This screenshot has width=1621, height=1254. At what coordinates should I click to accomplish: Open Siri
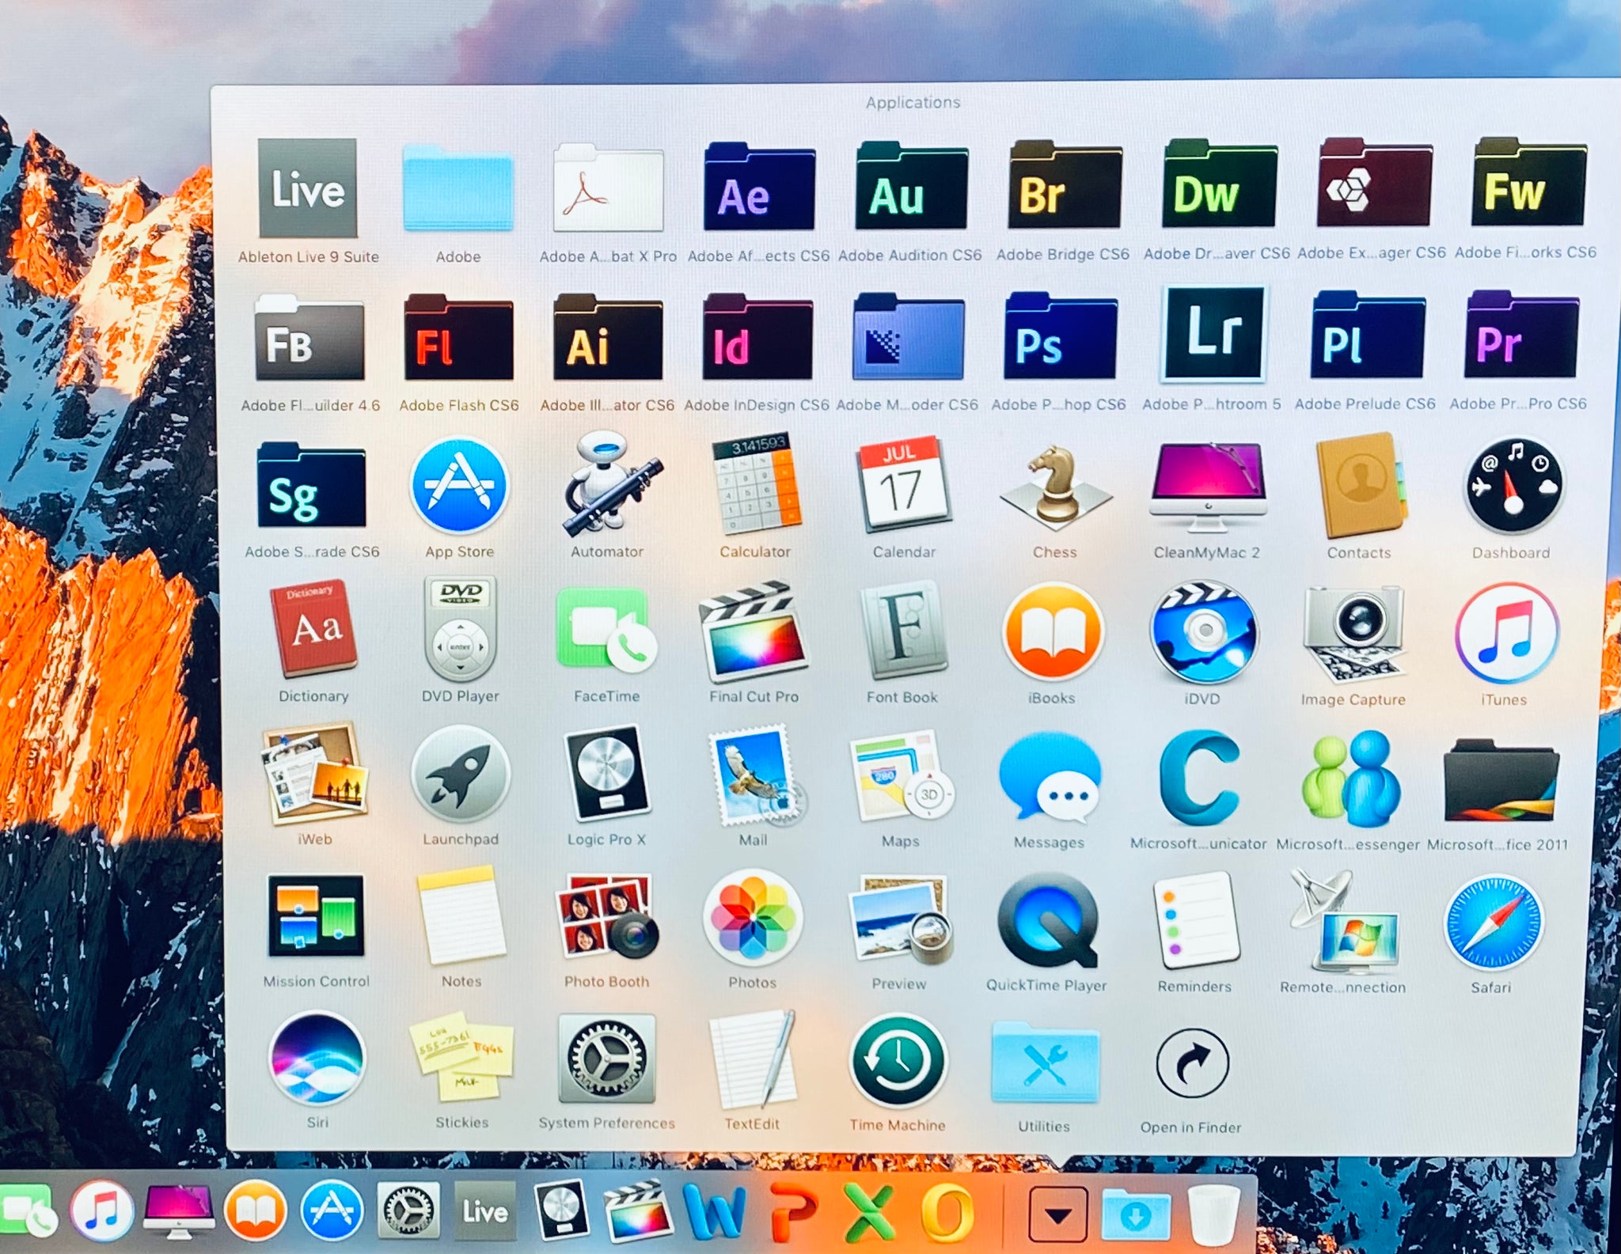(317, 1059)
